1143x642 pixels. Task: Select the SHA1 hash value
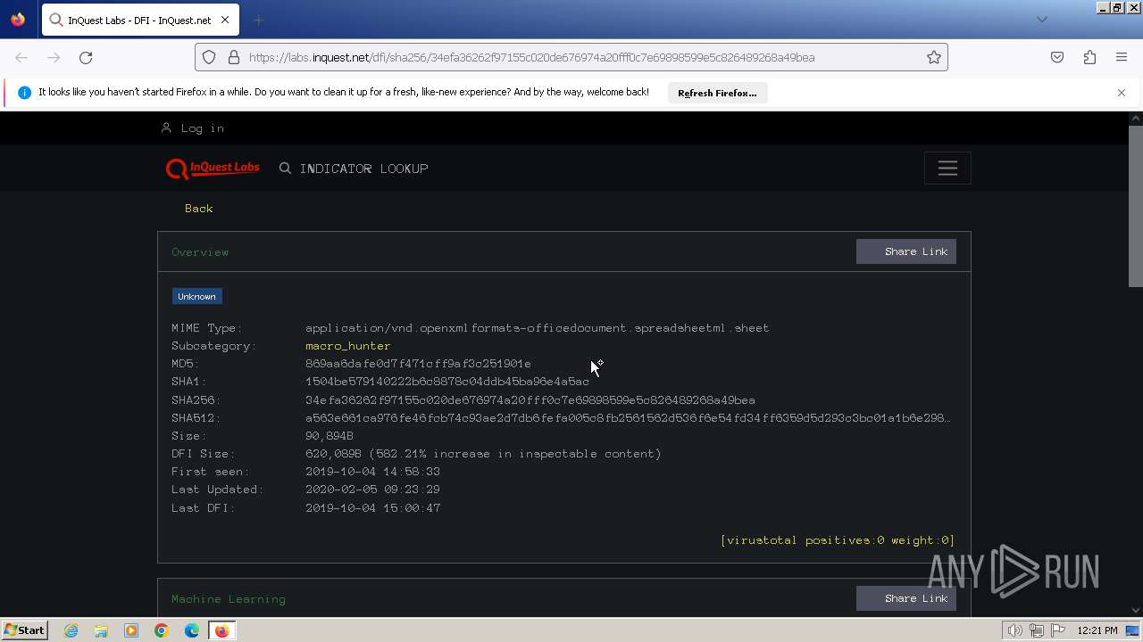pos(447,382)
